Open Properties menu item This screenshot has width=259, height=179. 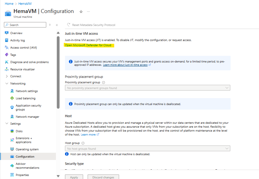tap(22, 175)
